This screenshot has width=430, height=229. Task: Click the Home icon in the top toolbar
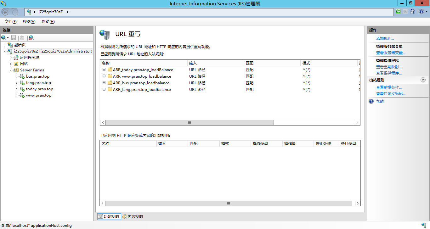click(x=412, y=12)
